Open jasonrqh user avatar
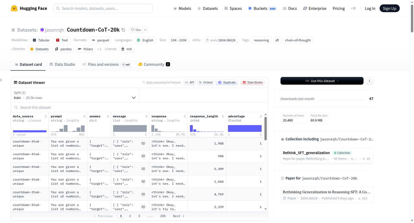Image resolution: width=414 pixels, height=223 pixels. click(42, 30)
